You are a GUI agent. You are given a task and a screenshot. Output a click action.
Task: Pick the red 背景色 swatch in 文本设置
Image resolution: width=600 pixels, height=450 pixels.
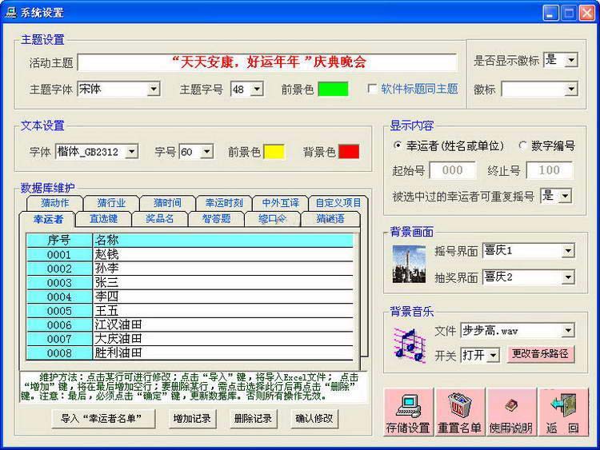pyautogui.click(x=349, y=151)
